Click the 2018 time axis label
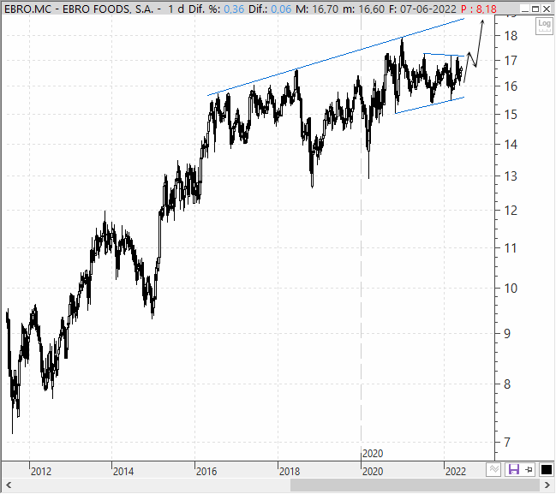 (x=290, y=472)
